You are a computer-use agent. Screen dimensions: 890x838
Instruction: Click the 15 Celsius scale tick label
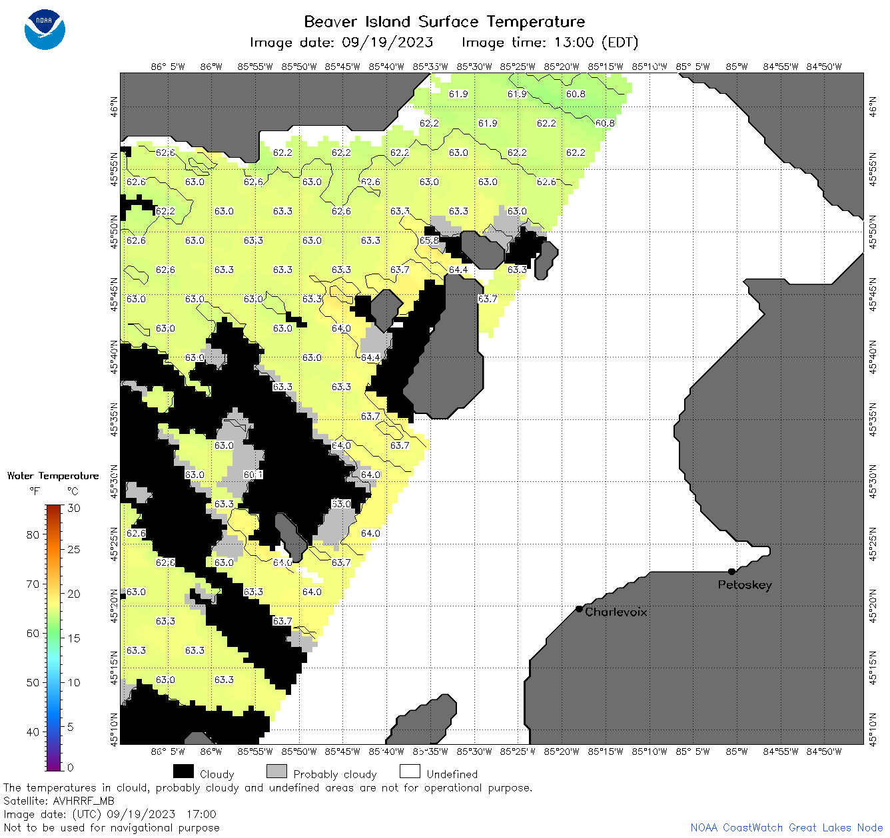pos(74,638)
